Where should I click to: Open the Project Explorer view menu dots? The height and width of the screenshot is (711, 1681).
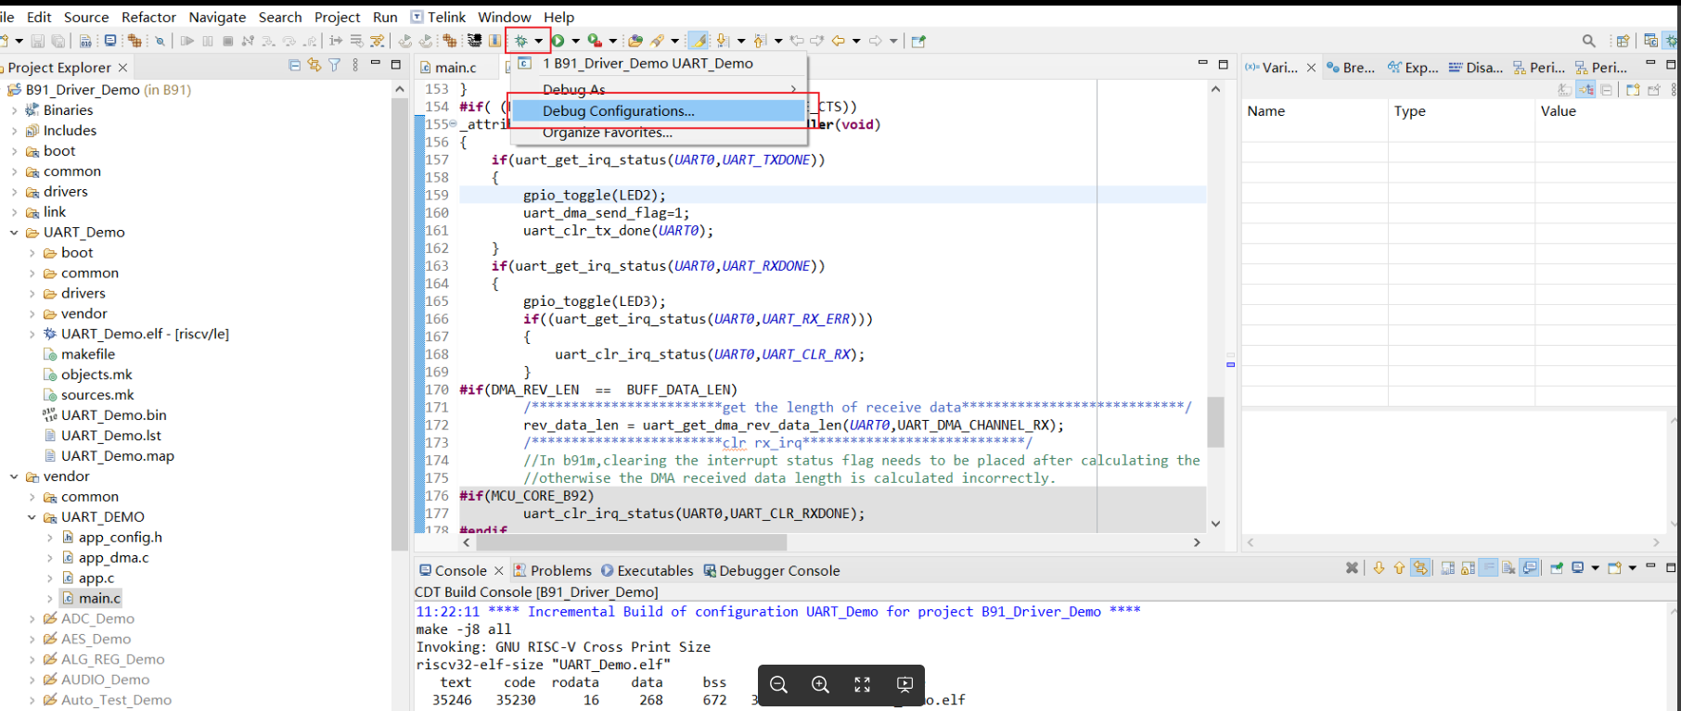355,65
